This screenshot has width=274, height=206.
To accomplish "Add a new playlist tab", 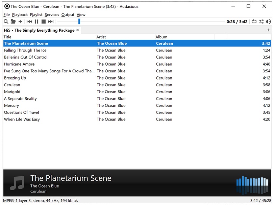I will [x=268, y=30].
